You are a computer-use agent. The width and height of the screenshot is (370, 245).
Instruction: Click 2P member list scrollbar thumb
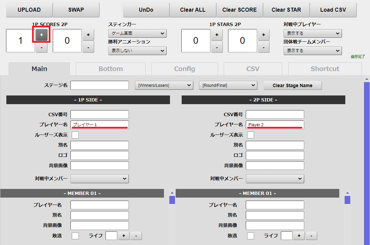[347, 200]
